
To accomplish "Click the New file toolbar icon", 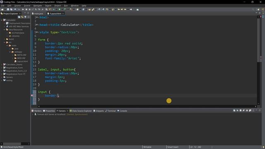I will point(2,10).
